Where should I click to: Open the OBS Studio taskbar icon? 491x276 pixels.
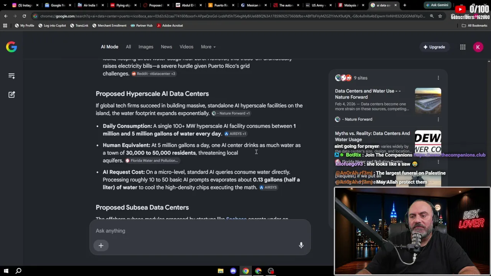(x=271, y=271)
